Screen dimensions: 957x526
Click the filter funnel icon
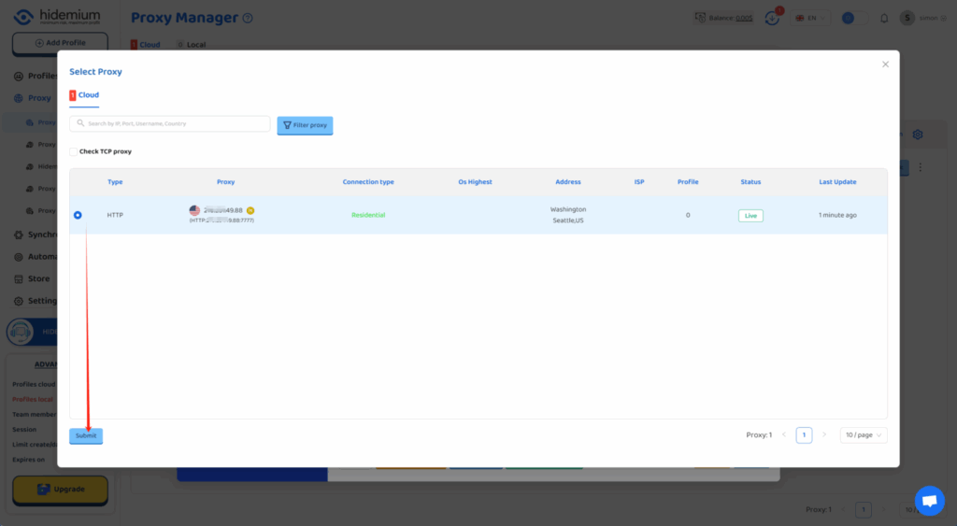click(287, 125)
